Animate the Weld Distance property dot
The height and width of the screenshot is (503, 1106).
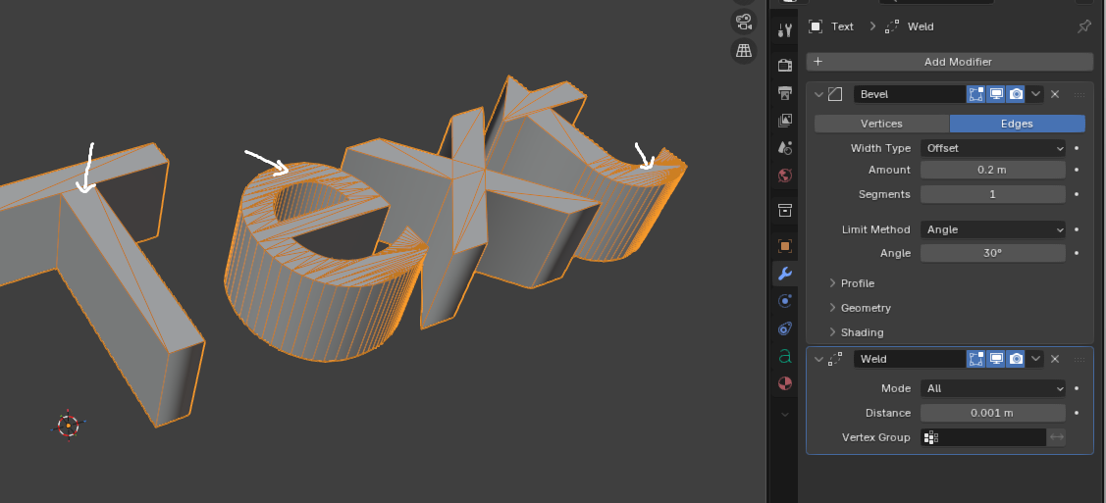tap(1077, 414)
